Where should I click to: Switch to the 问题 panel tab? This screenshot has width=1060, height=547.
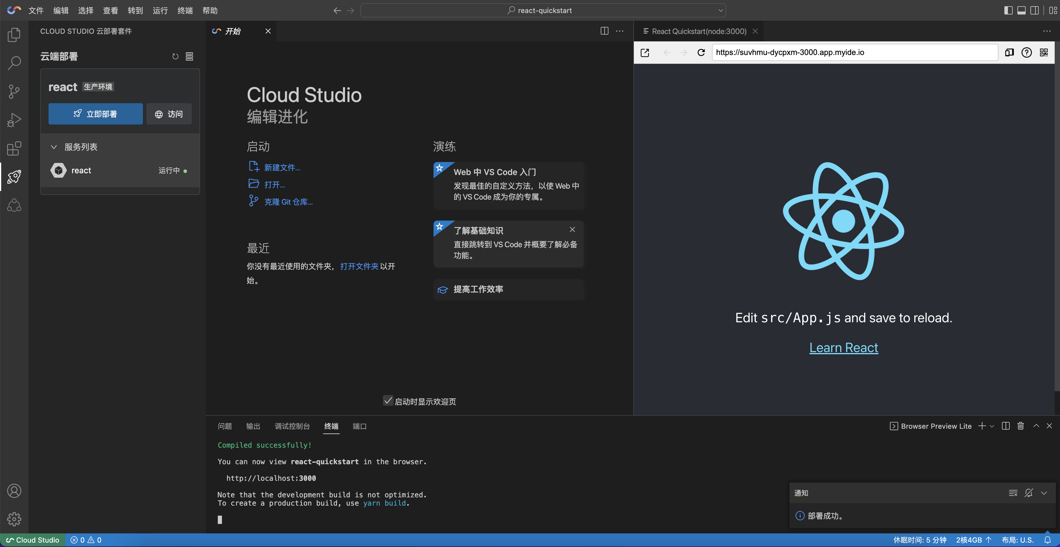tap(225, 426)
